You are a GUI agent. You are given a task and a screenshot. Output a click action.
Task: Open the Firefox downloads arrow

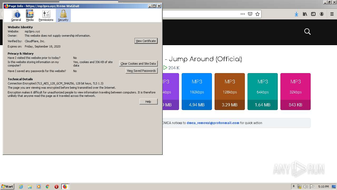(x=296, y=14)
